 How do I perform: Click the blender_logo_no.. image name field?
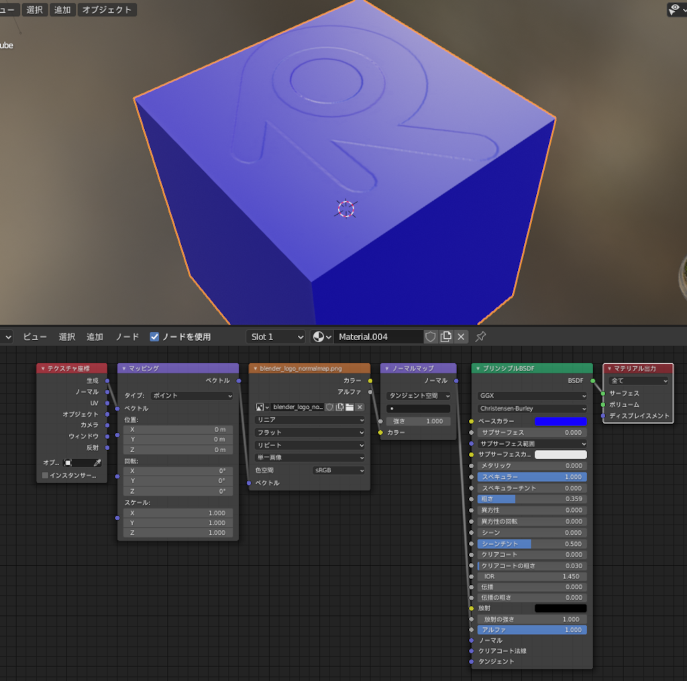pos(297,407)
